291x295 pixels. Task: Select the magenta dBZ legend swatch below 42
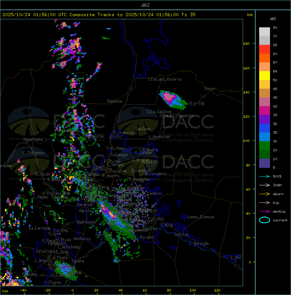264,111
